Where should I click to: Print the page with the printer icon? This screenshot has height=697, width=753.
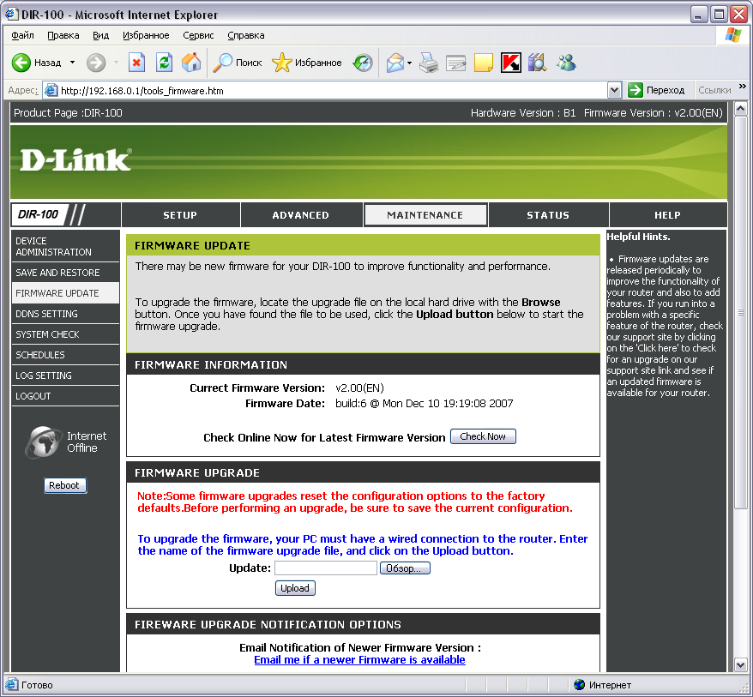(x=428, y=63)
